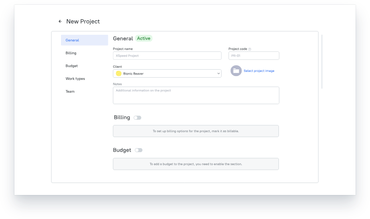Enable the Billing toggle switch

click(137, 118)
